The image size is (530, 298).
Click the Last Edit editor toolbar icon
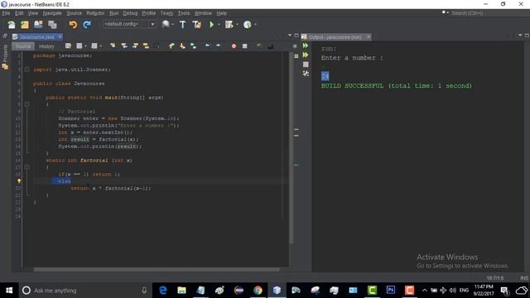[68, 46]
